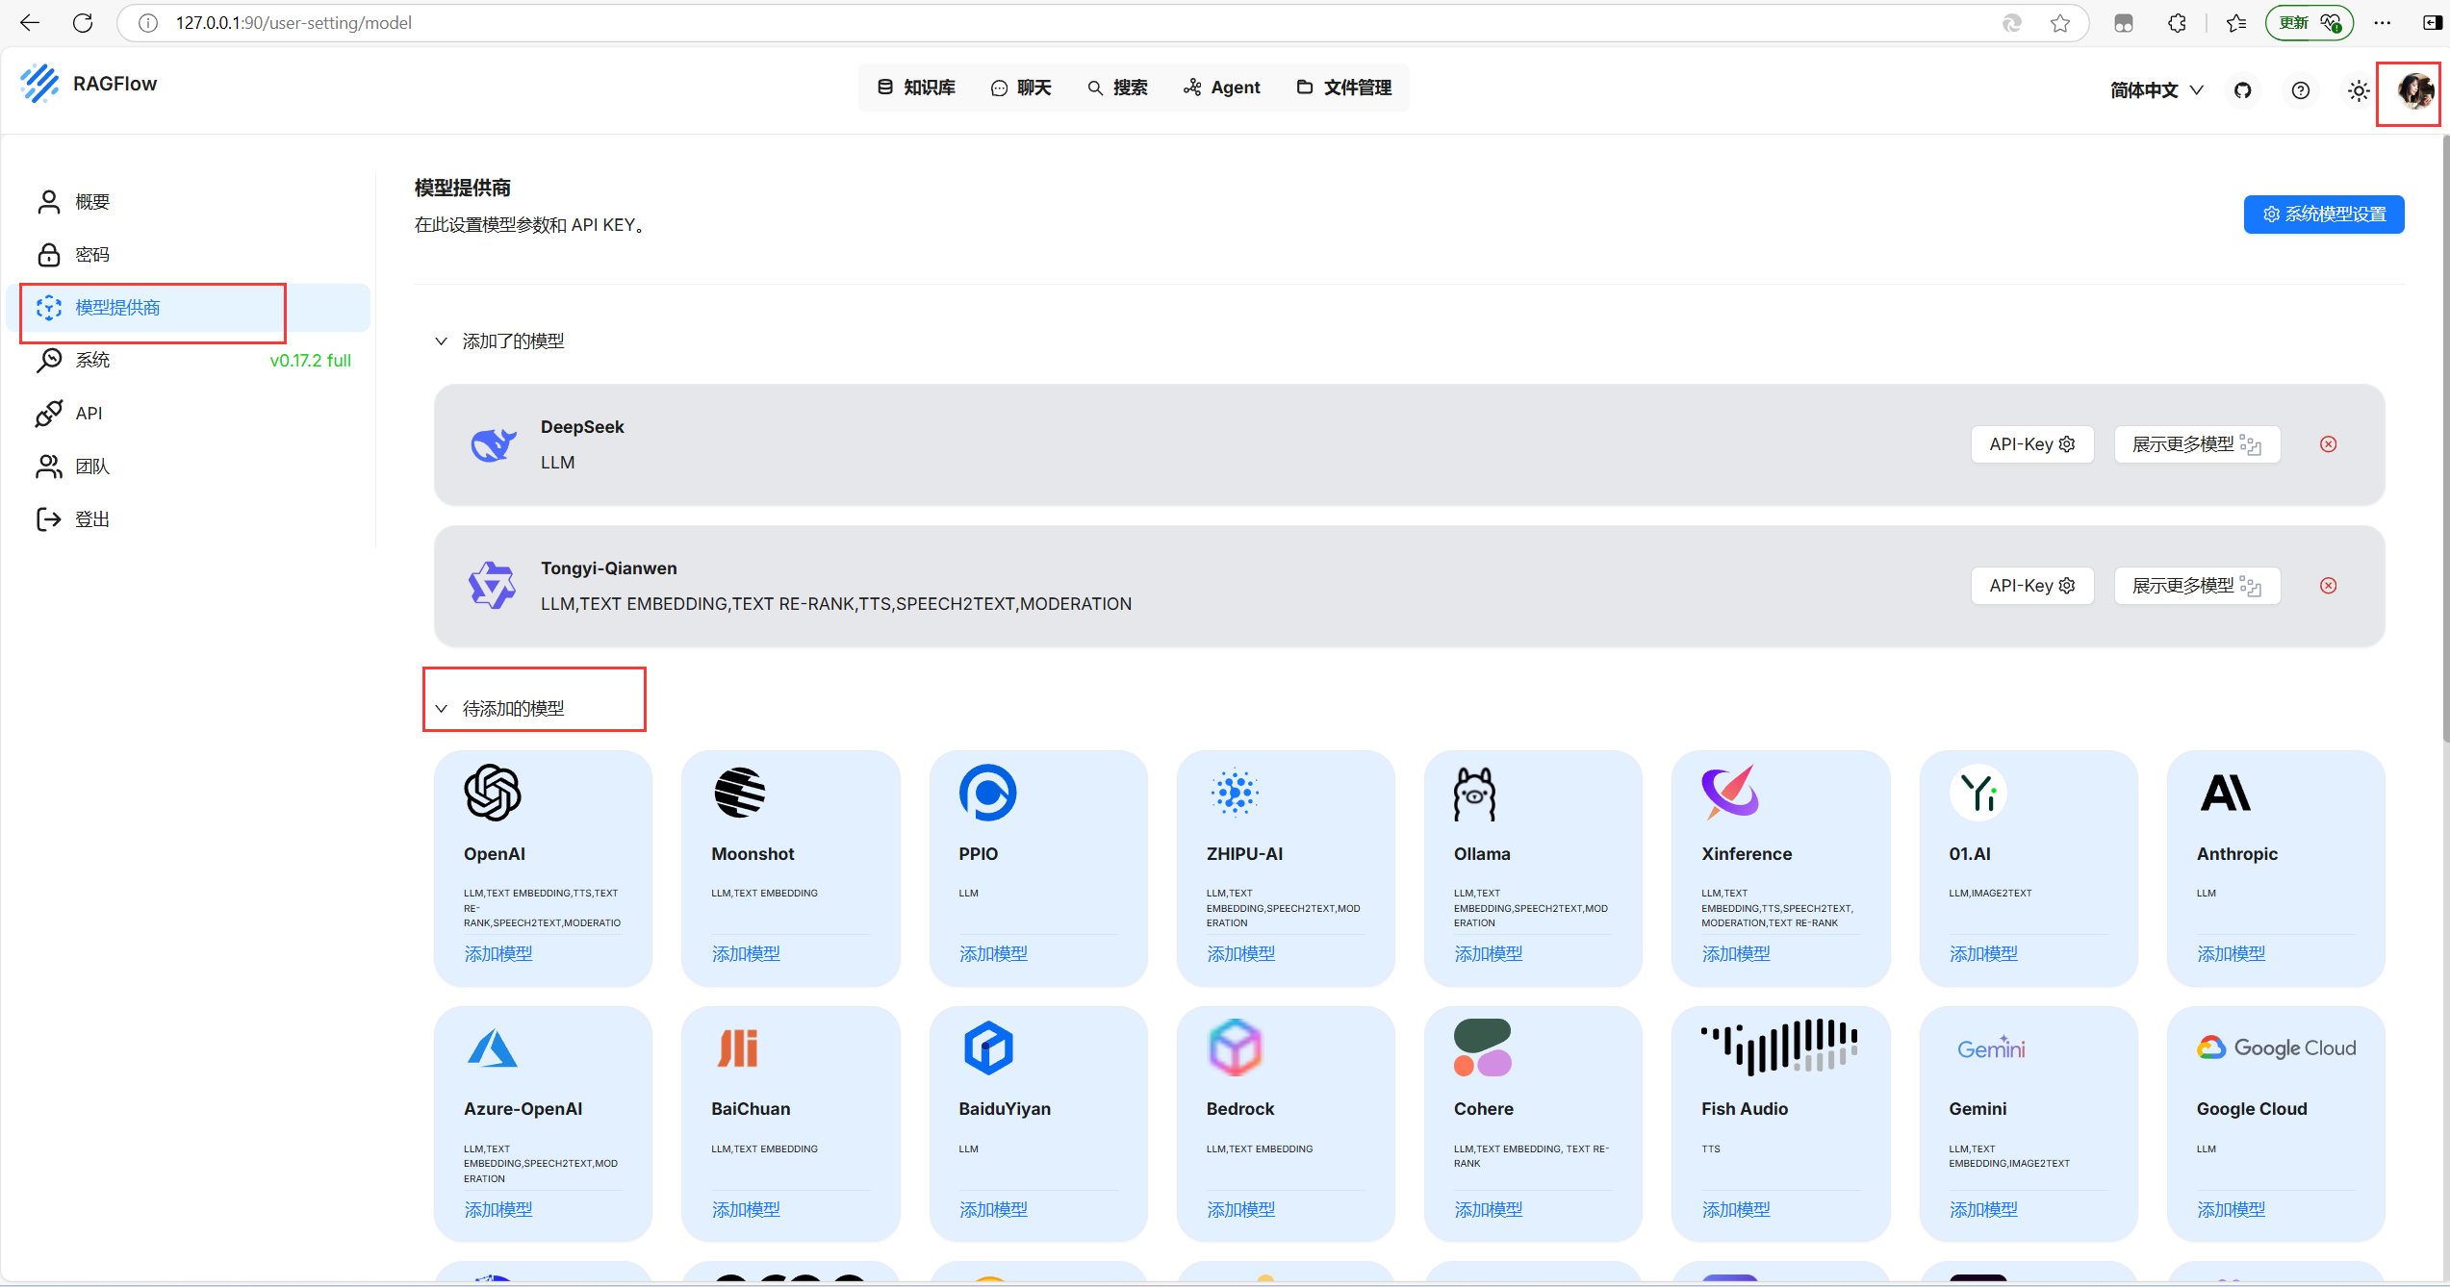Click the Anthropic logo icon
Screen dimensions: 2450x1287
(2225, 794)
